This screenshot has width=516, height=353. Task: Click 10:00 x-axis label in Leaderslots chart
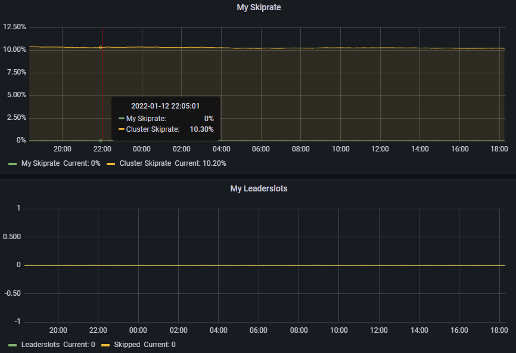pos(339,330)
